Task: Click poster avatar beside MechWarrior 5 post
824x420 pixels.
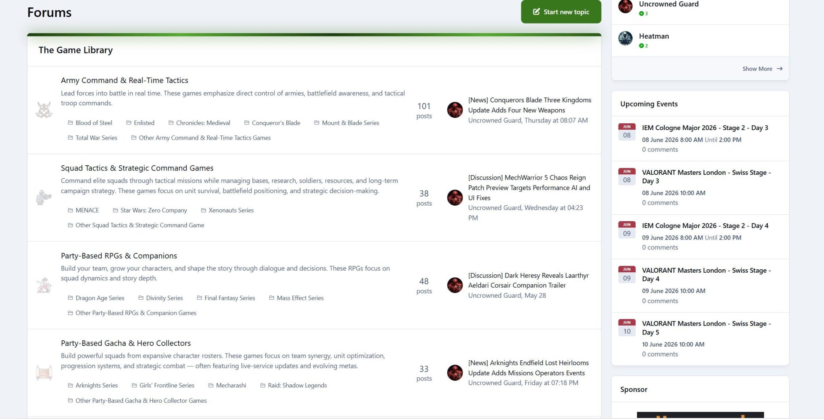Action: (x=455, y=198)
